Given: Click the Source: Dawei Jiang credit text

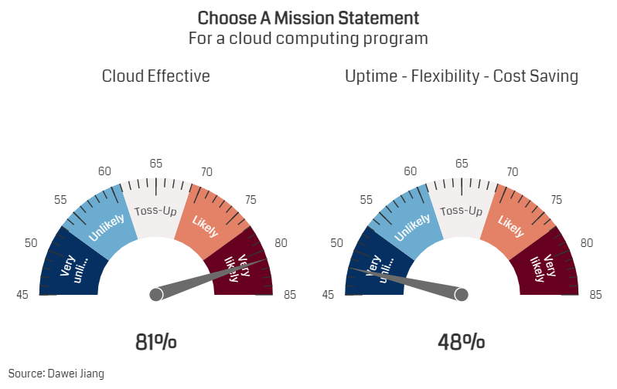Looking at the screenshot, I should [56, 374].
